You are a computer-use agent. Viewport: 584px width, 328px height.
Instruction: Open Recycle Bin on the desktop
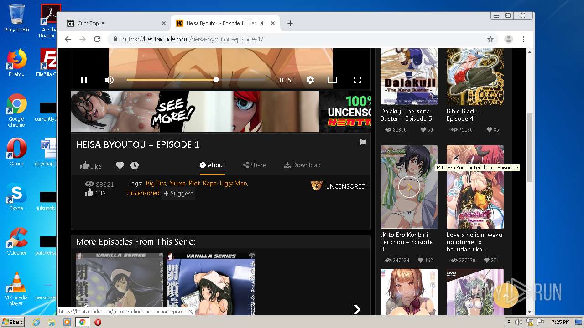pyautogui.click(x=16, y=18)
